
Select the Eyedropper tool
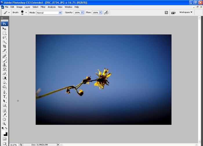point(4,115)
